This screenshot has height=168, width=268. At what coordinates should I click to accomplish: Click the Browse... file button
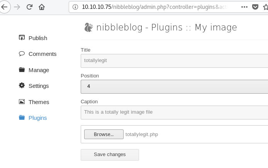point(104,134)
